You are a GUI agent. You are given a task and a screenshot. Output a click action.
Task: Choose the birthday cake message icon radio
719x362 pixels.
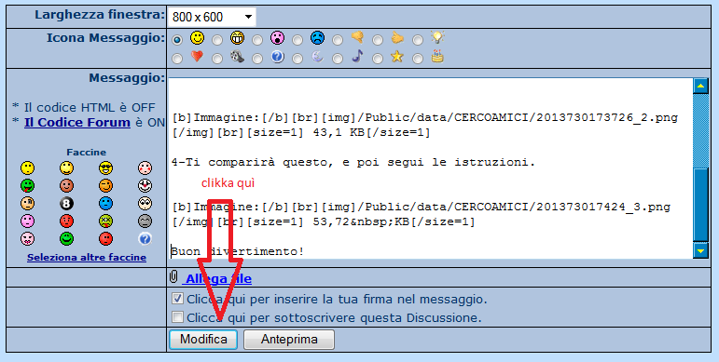tap(418, 59)
